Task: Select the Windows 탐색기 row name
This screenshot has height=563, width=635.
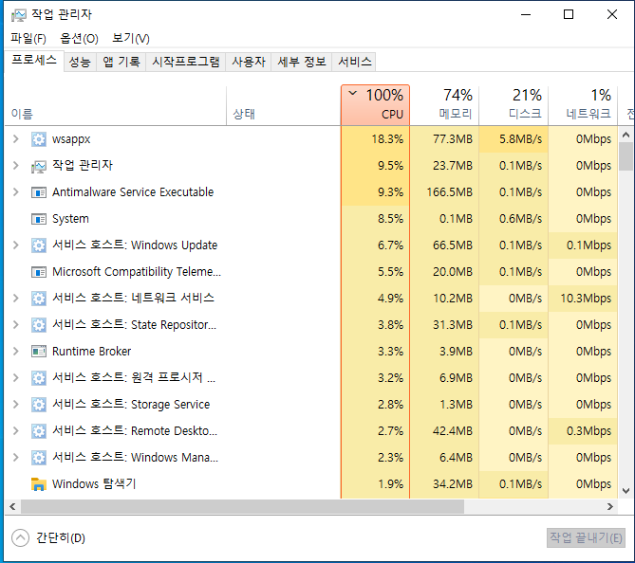Action: point(94,483)
